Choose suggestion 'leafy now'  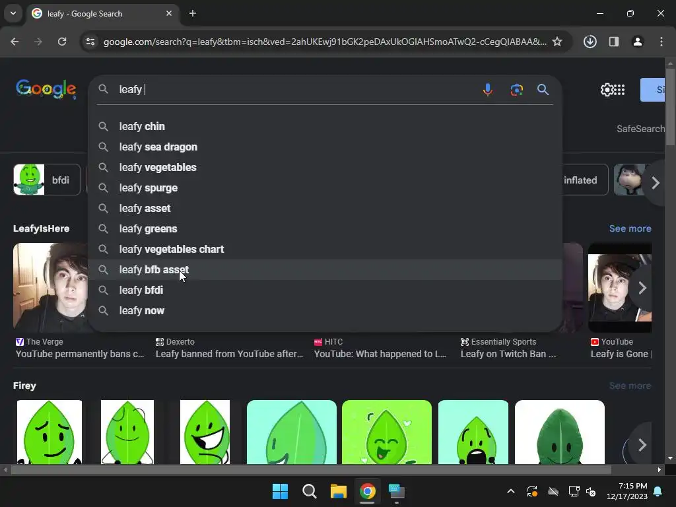point(325,311)
